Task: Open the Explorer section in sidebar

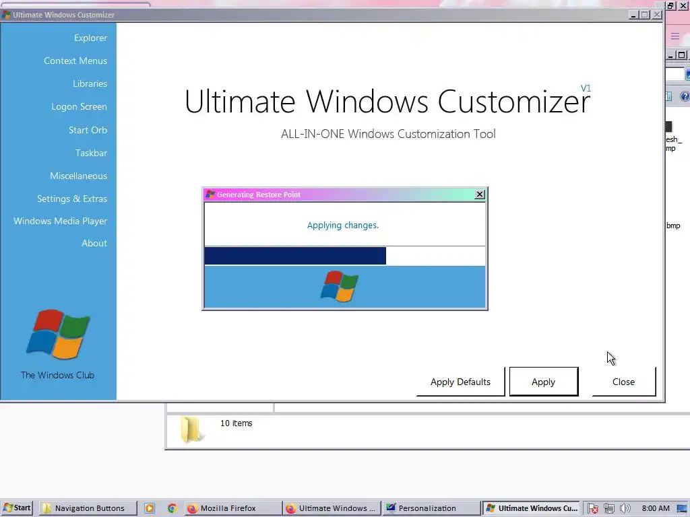Action: pyautogui.click(x=90, y=38)
